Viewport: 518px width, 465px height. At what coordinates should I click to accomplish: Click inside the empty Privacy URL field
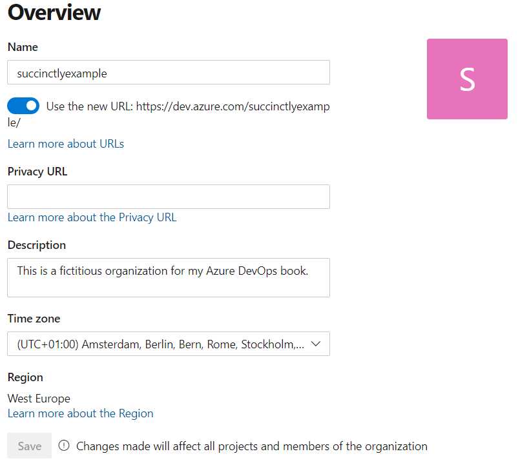click(x=168, y=196)
